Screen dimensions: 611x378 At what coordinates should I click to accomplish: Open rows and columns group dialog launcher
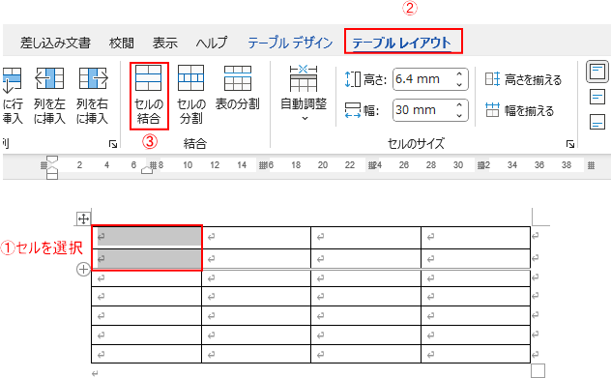click(x=113, y=144)
